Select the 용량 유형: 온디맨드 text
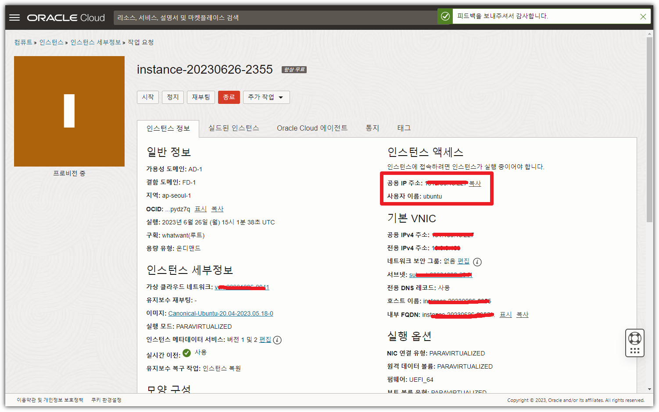The width and height of the screenshot is (659, 412). click(173, 248)
